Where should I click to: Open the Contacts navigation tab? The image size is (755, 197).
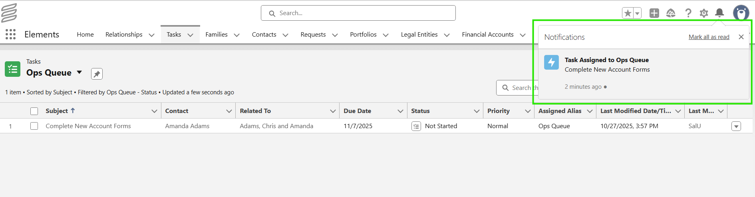click(264, 35)
